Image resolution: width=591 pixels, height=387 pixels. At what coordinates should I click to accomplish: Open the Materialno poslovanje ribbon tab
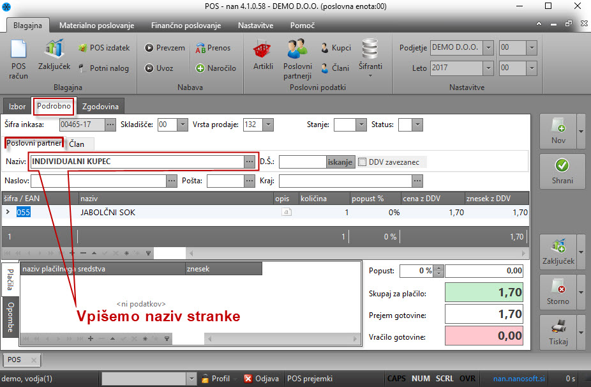point(96,26)
